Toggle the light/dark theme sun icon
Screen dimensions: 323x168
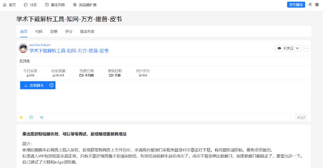pyautogui.click(x=310, y=5)
